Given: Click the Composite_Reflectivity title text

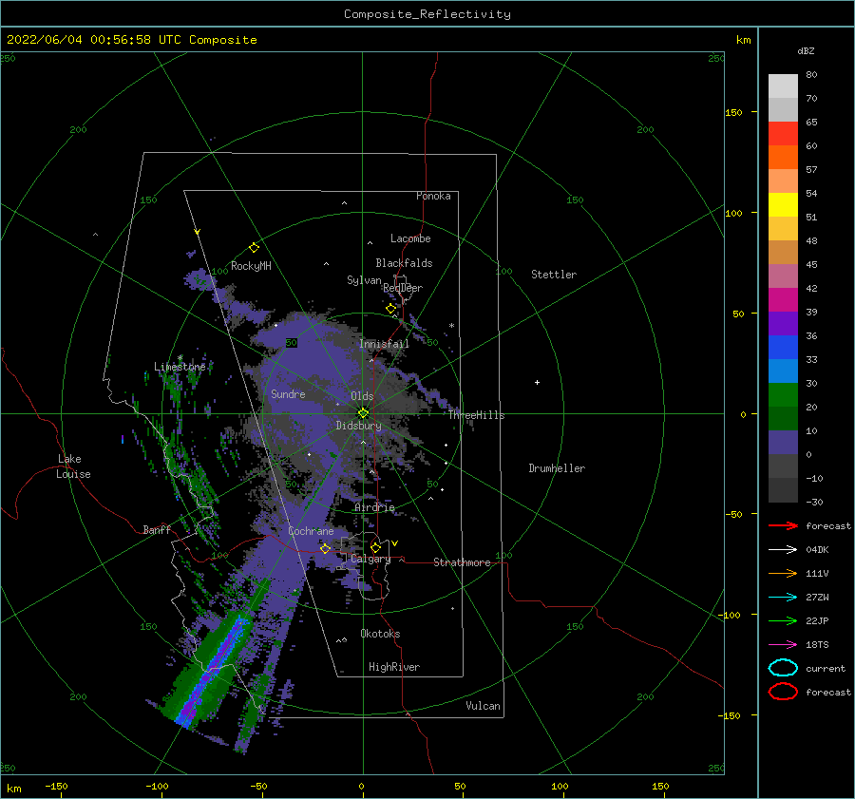Looking at the screenshot, I should pyautogui.click(x=427, y=14).
